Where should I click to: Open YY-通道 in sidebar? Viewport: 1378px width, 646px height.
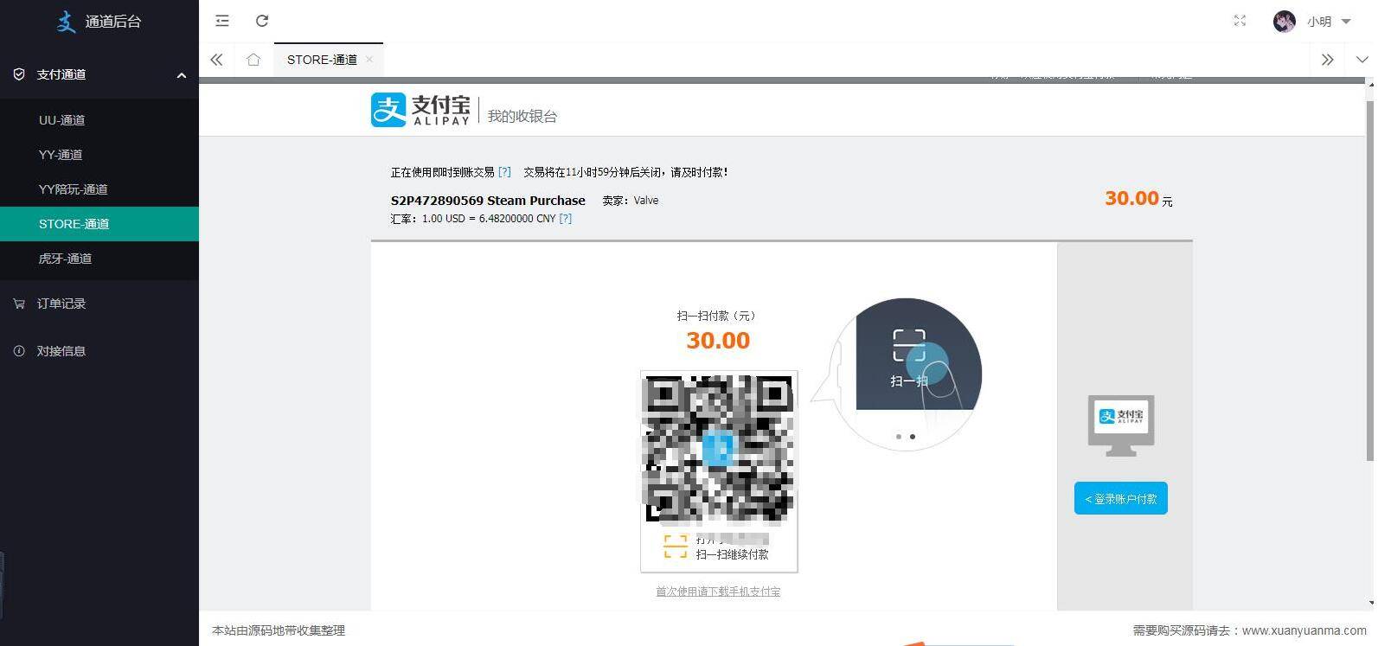[99, 155]
